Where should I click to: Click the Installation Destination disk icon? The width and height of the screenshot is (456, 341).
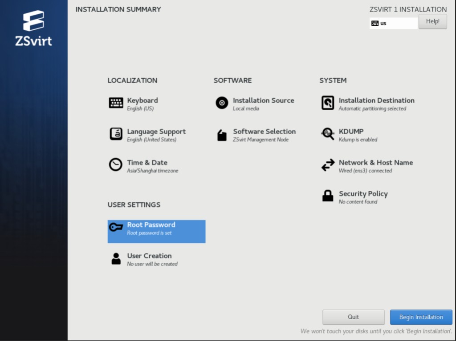pyautogui.click(x=328, y=103)
